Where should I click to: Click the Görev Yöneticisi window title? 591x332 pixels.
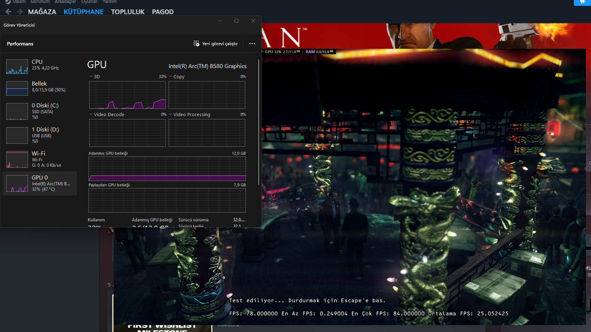19,25
